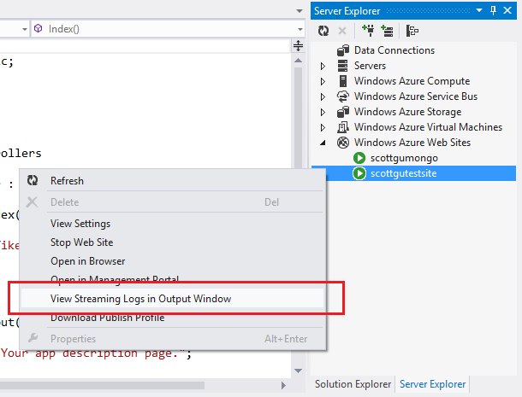Image resolution: width=522 pixels, height=397 pixels.
Task: Click the tree-structure icon in Server Explorer toolbar
Action: pos(412,31)
